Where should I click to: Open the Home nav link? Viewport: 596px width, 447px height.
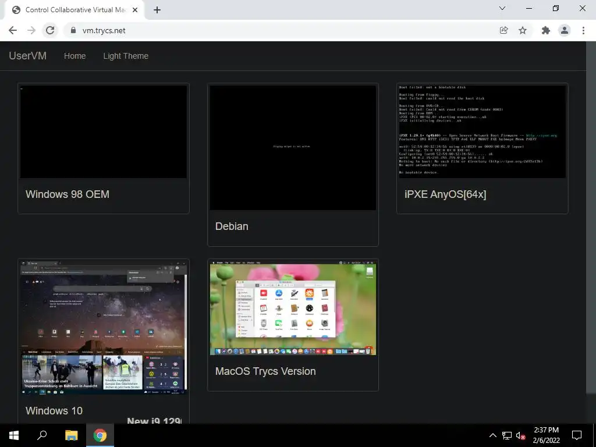74,56
